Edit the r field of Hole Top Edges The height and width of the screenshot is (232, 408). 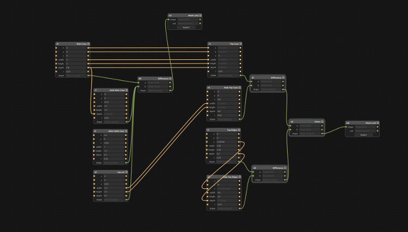(x=227, y=204)
